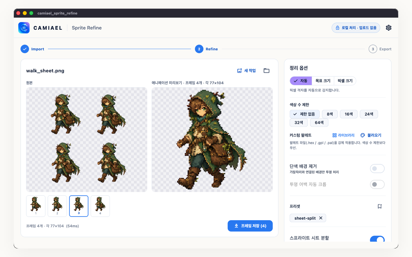412x257 pixels.
Task: Click the Sprite Refine title text
Action: click(87, 28)
